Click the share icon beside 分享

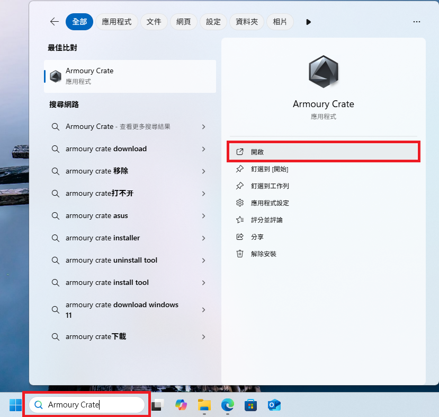click(240, 237)
